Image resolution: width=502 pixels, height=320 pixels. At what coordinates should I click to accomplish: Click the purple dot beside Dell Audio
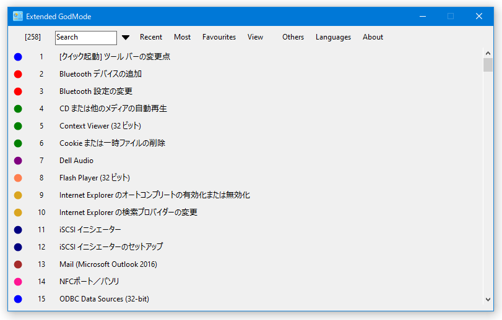18,161
